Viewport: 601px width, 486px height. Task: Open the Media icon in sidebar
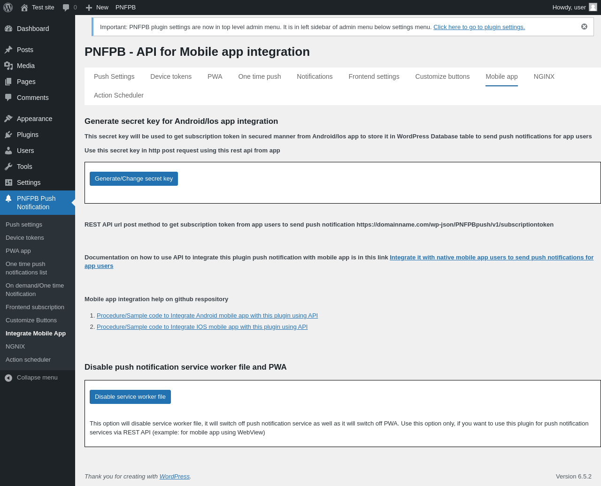point(8,66)
